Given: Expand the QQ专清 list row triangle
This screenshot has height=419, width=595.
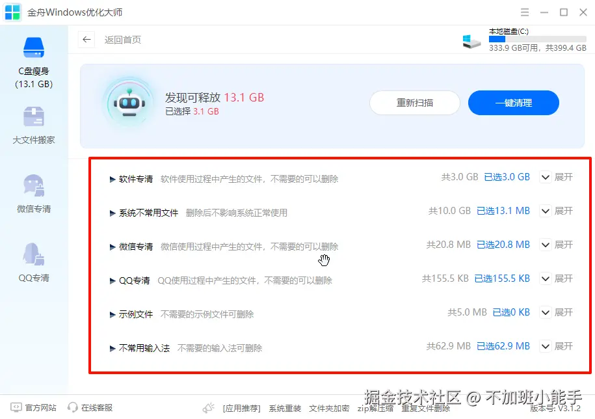Looking at the screenshot, I should pos(112,280).
